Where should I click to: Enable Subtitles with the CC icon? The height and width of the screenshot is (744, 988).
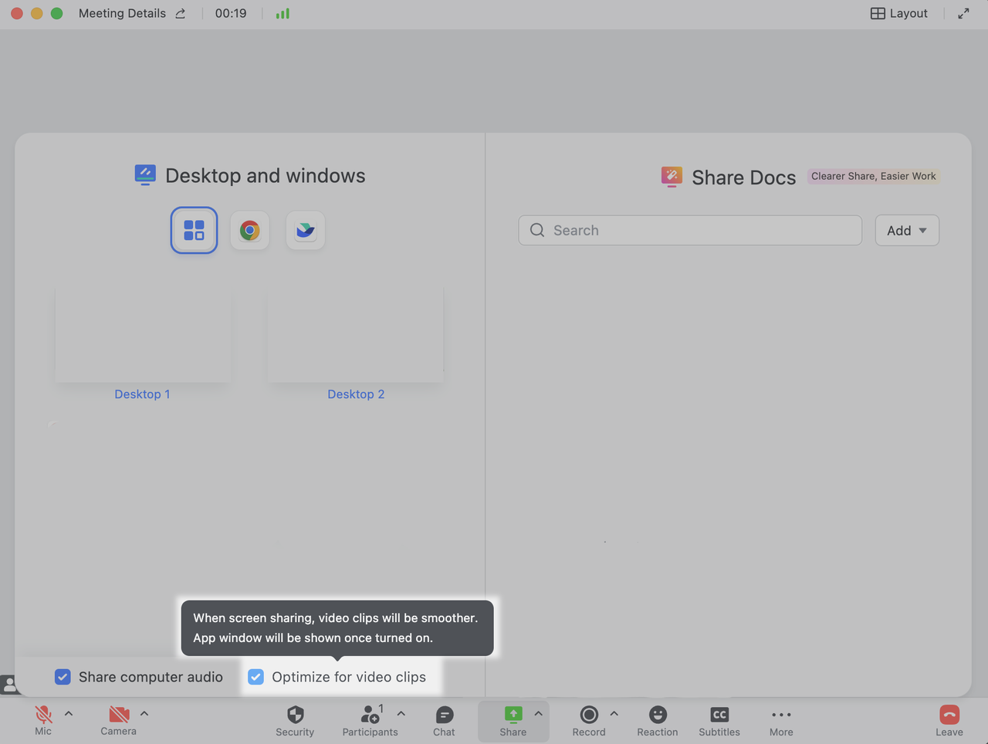(x=719, y=719)
